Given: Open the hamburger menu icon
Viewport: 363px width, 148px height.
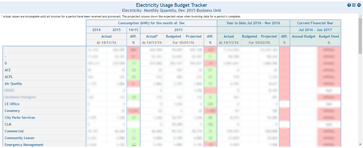Looking at the screenshot, I should point(354,5).
